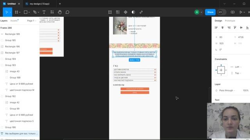Select the Pen tool
Viewport: 250px width, 140px height.
35,12
